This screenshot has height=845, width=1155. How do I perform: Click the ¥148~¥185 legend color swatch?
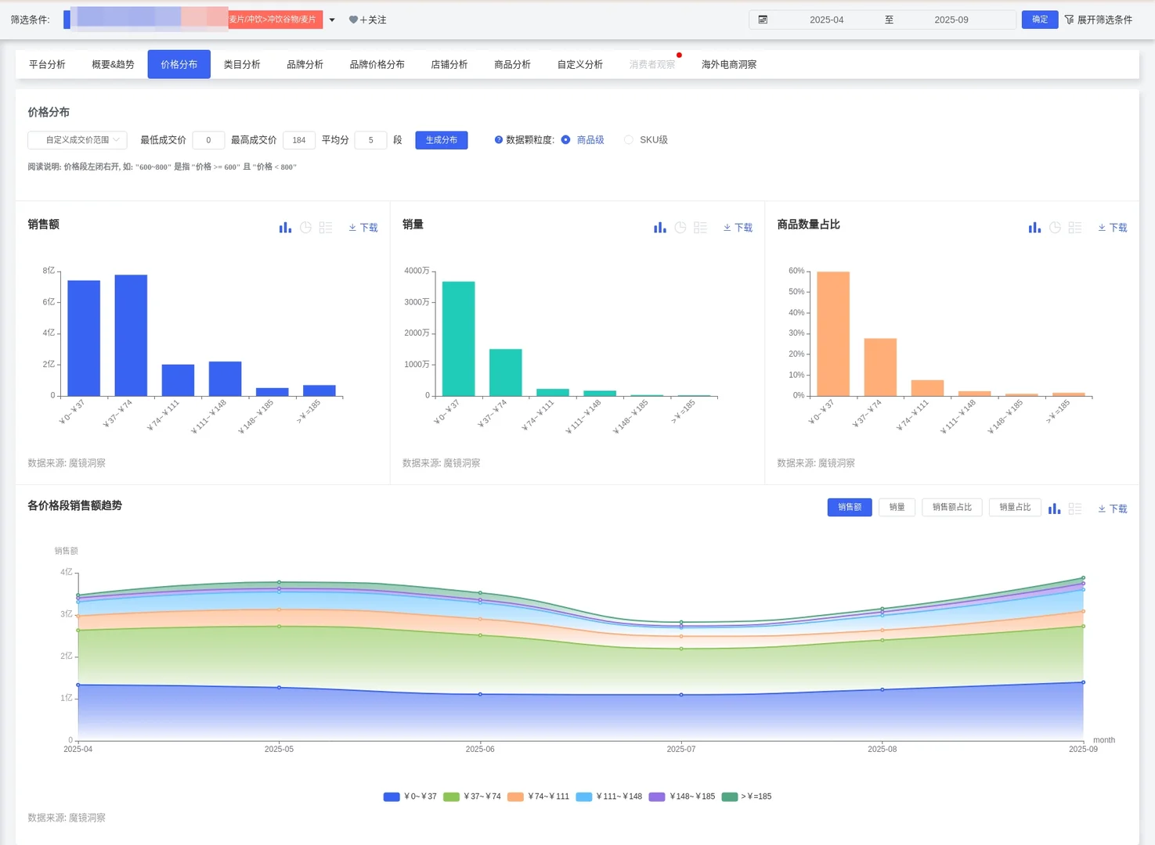pyautogui.click(x=657, y=796)
